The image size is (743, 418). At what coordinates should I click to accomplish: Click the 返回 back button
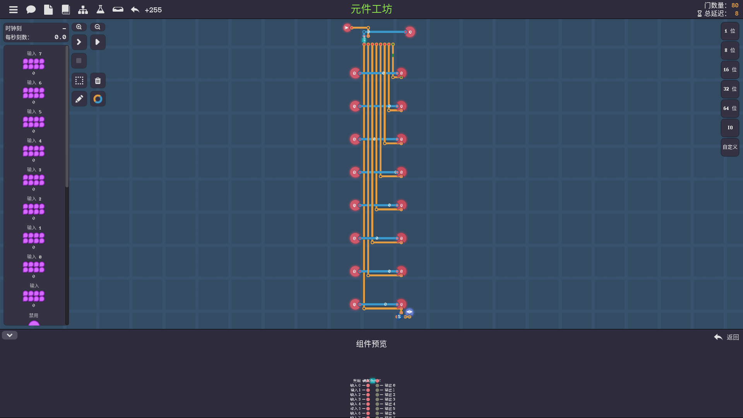tap(726, 337)
